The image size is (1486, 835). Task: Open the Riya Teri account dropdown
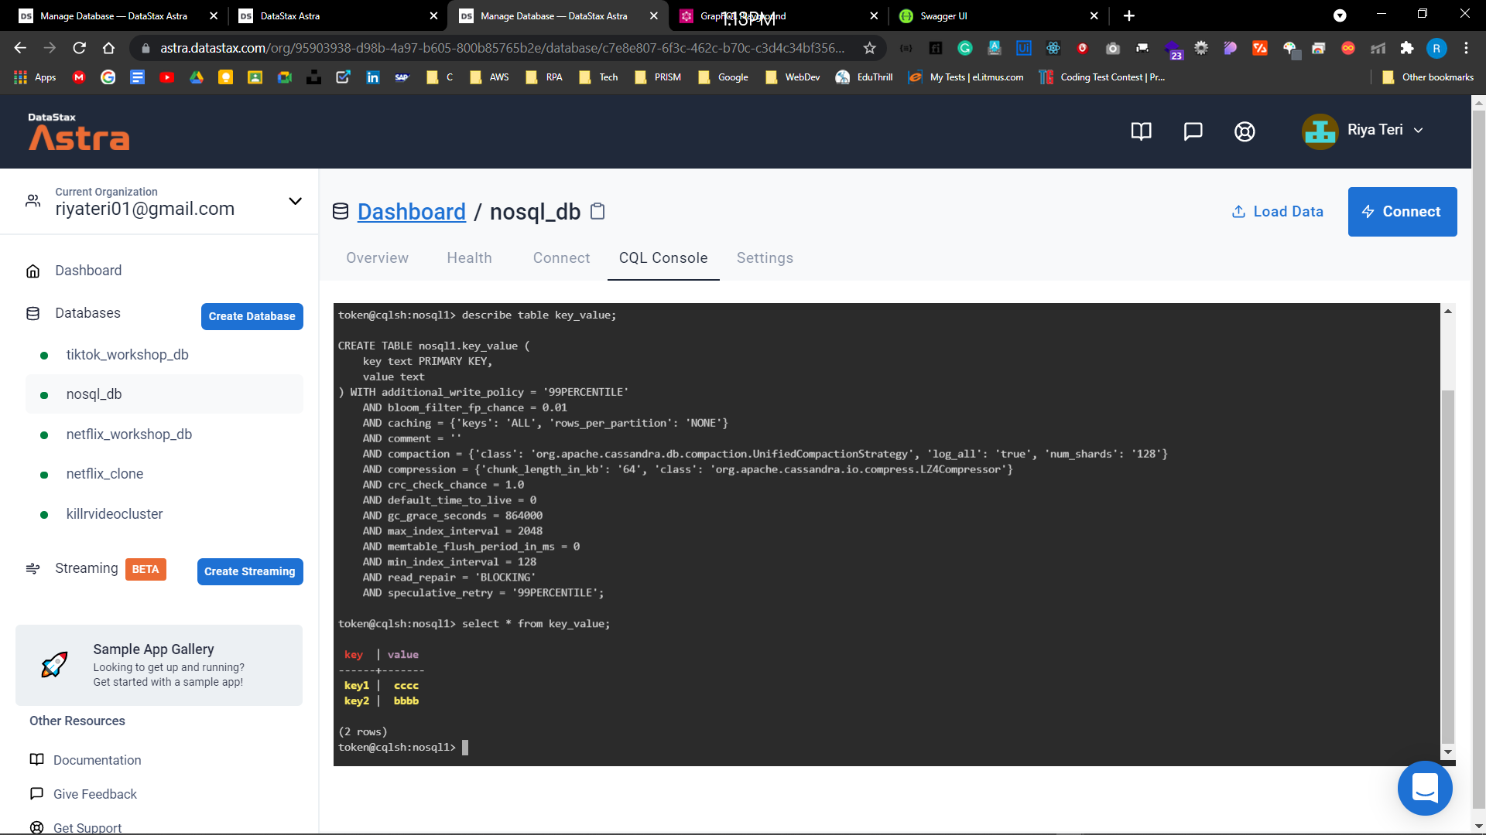pyautogui.click(x=1419, y=130)
